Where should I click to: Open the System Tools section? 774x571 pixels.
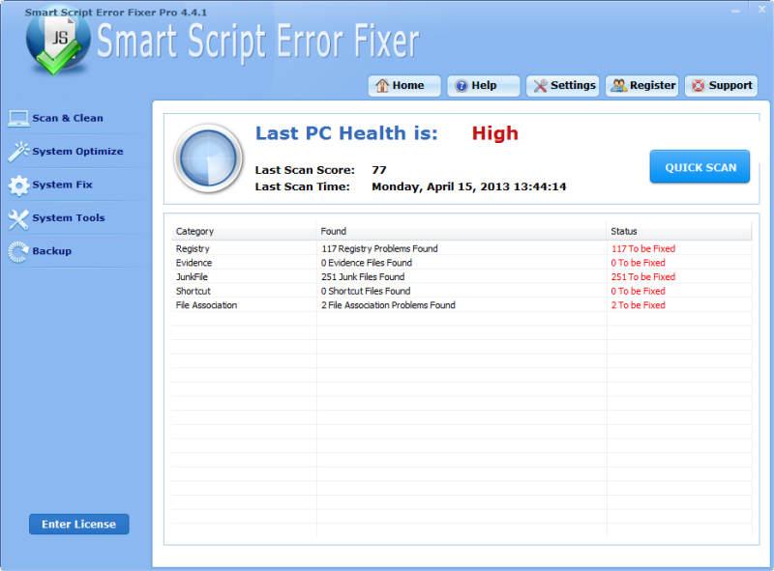pyautogui.click(x=19, y=217)
